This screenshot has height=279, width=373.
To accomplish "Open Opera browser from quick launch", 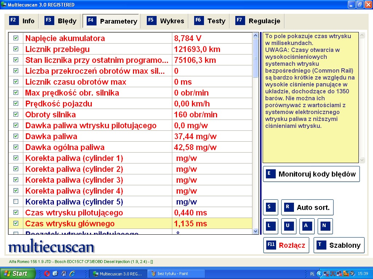I will click(x=47, y=274).
